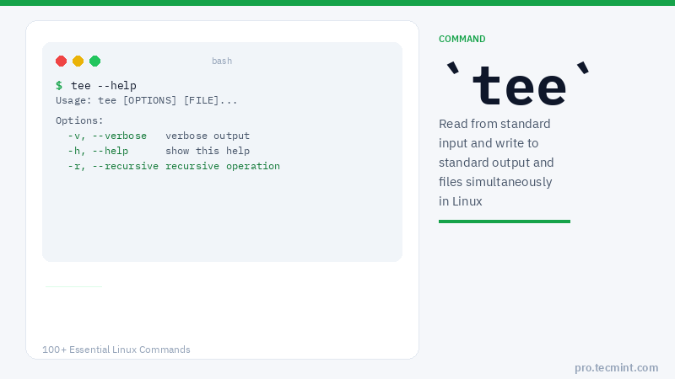Click the large 'tee' command heading
The height and width of the screenshot is (379, 675).
pos(518,86)
